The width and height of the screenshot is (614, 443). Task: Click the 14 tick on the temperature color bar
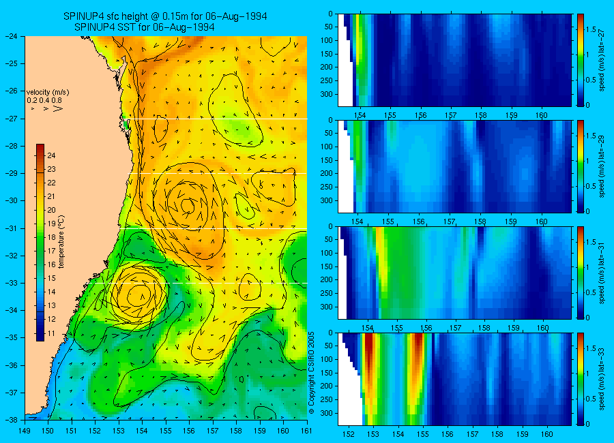51,292
